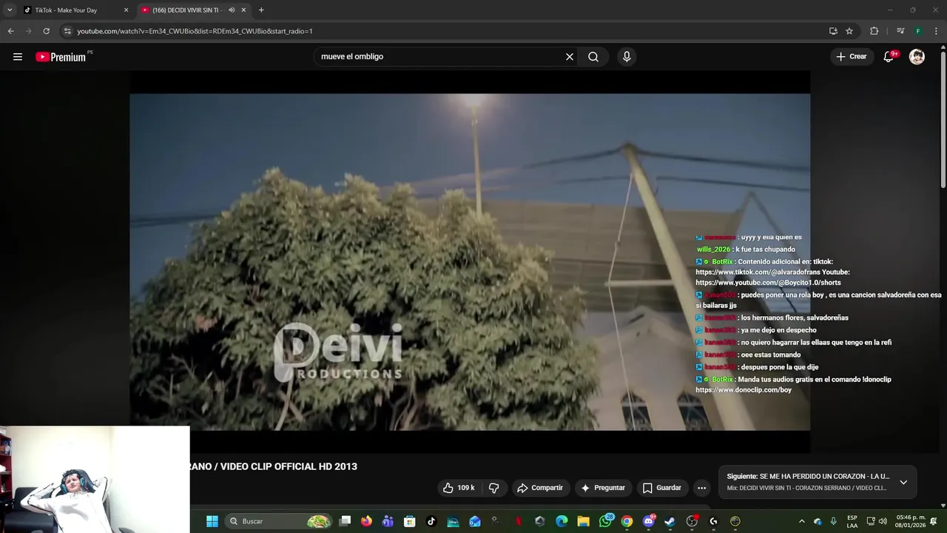Open Outlook from taskbar

coord(475,521)
